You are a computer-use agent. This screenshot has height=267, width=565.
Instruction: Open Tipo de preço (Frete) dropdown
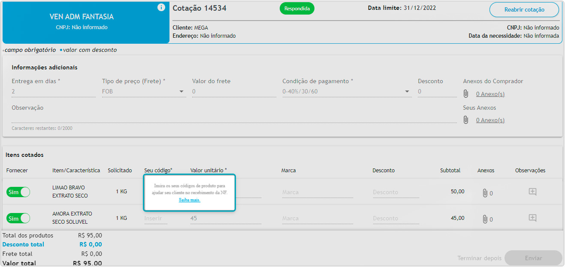pyautogui.click(x=143, y=91)
